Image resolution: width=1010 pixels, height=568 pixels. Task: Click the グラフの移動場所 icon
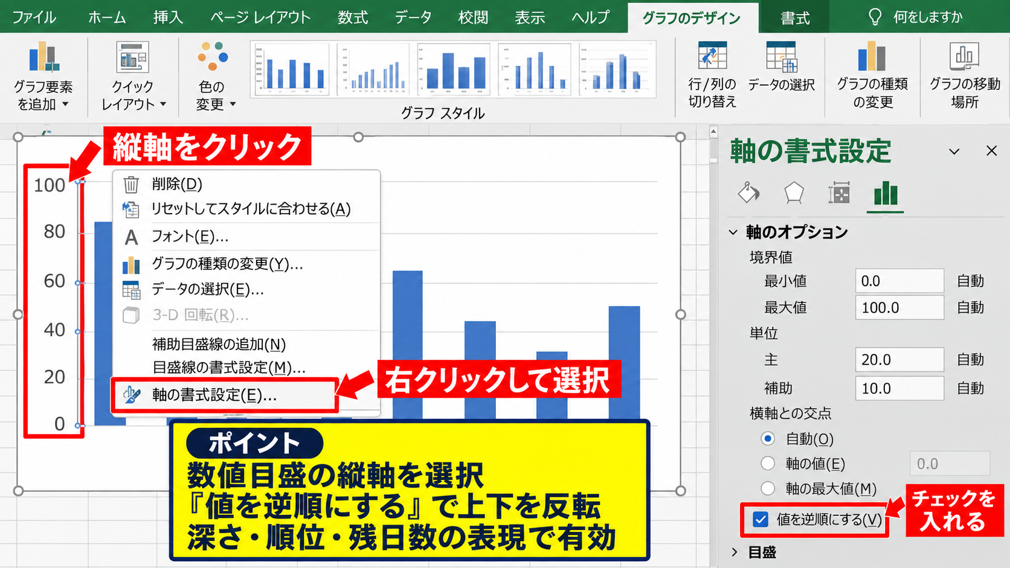pyautogui.click(x=964, y=56)
